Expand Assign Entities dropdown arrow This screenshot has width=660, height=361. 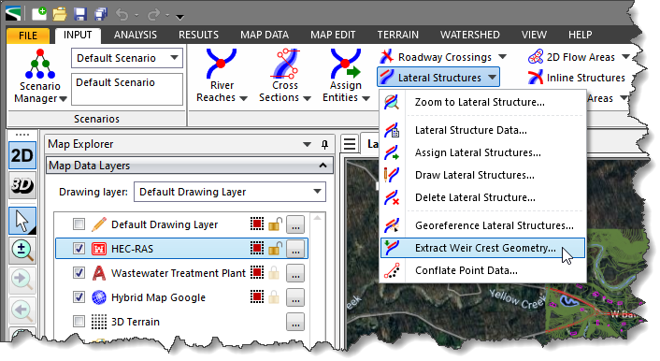coord(366,98)
